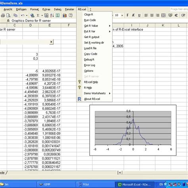Viewport: 188px width, 188px height.
Task: Click the last icon of the formatting toolbar
Action: click(x=183, y=15)
